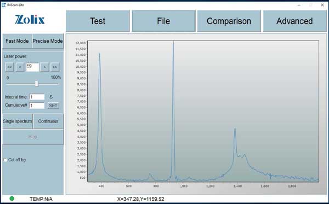Image resolution: width=329 pixels, height=204 pixels.
Task: Open the Advanced tab
Action: coord(294,21)
